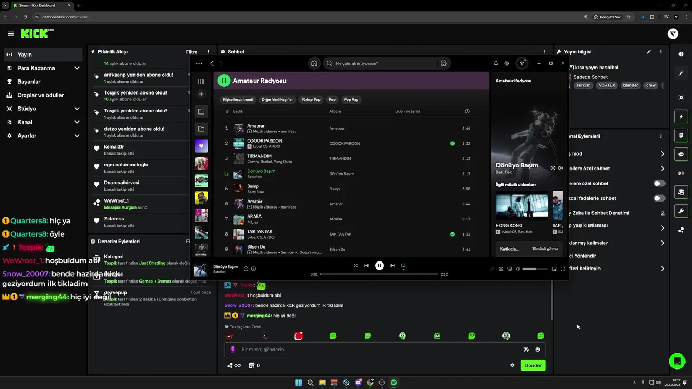Viewport: 692px width, 389px height.
Task: Enter Spotify fullscreen mode
Action: (x=563, y=269)
